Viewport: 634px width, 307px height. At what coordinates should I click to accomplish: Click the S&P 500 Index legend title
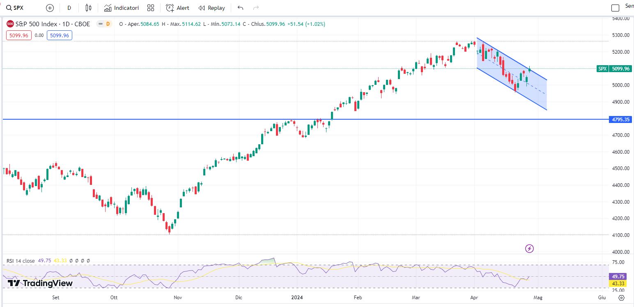(x=53, y=24)
